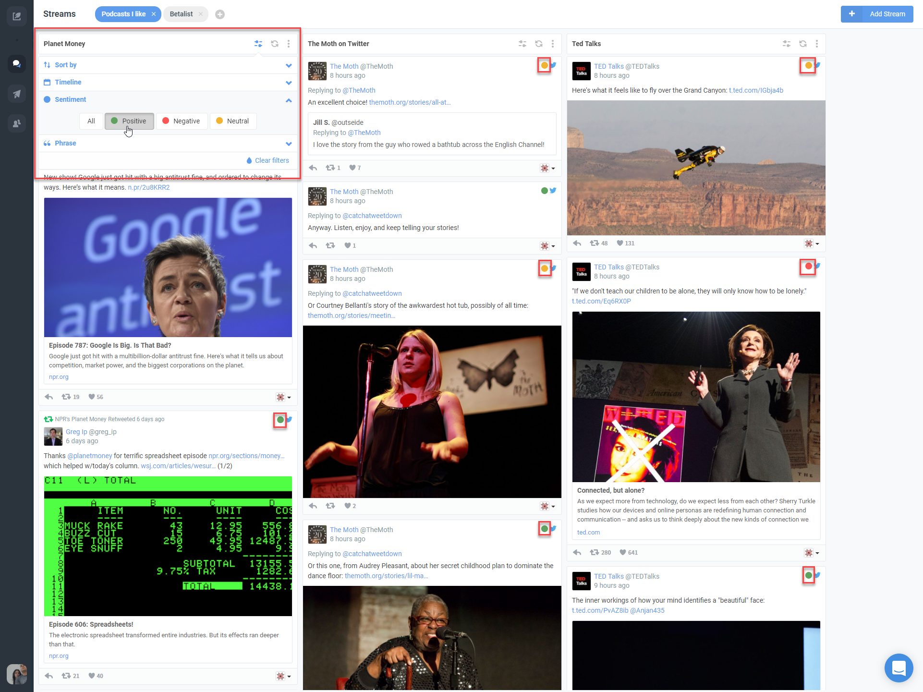Viewport: 923px width, 692px height.
Task: Like the Google antitrust tweet
Action: (92, 397)
